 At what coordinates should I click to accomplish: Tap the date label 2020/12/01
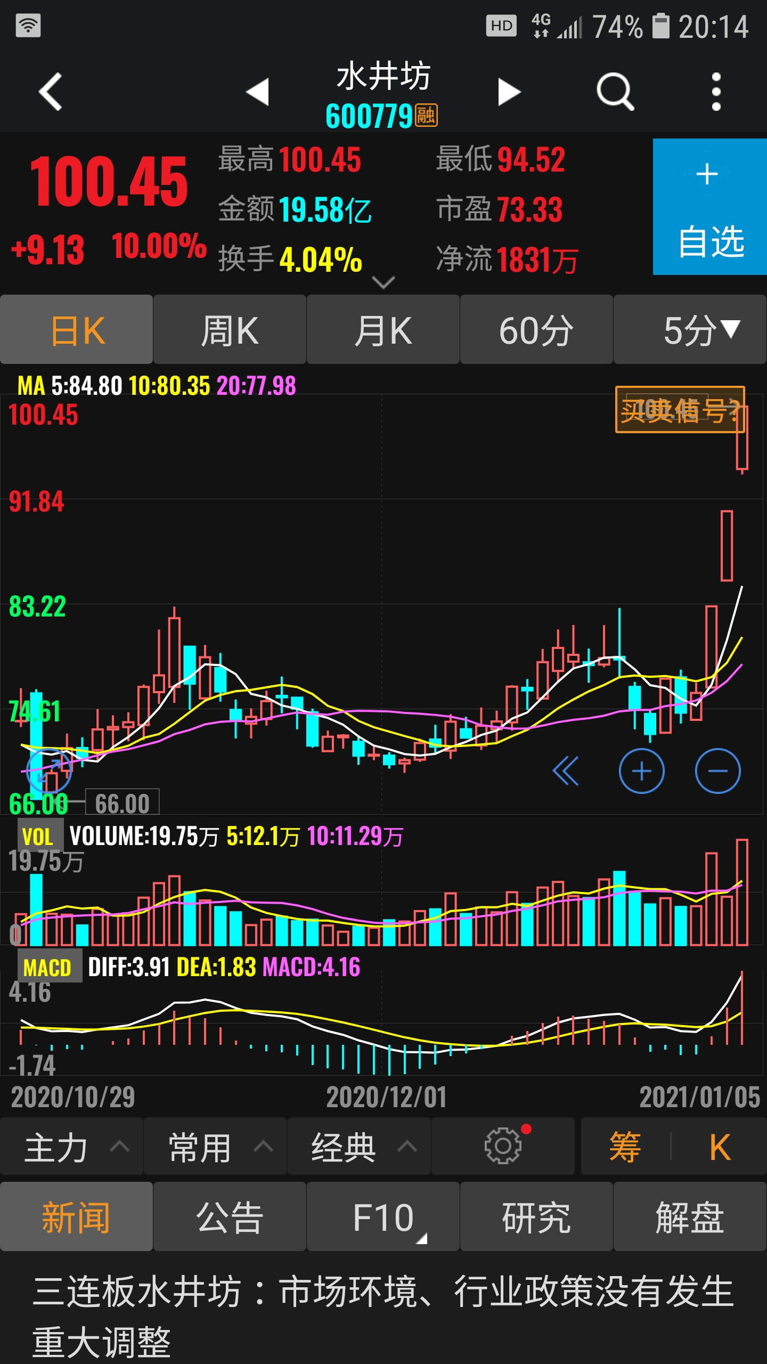[386, 1097]
